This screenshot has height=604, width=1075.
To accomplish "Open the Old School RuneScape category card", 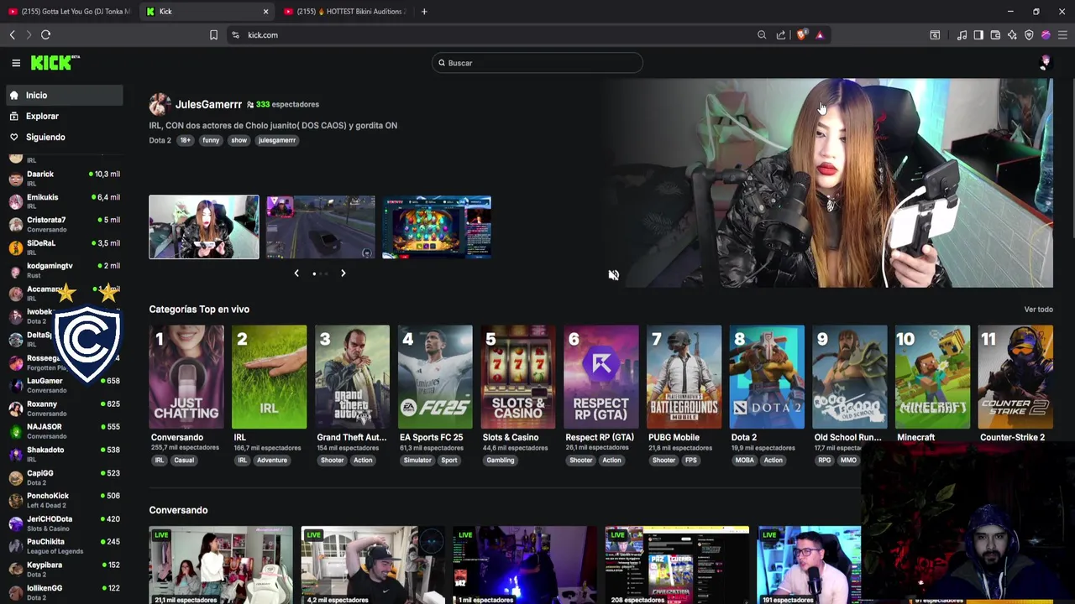I will point(850,377).
